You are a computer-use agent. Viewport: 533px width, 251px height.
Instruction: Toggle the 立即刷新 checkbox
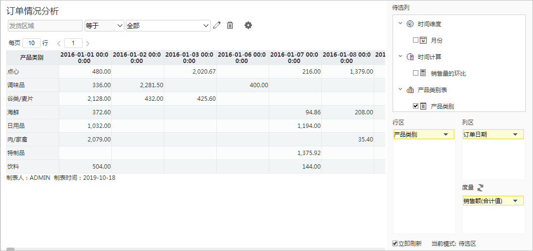point(395,244)
